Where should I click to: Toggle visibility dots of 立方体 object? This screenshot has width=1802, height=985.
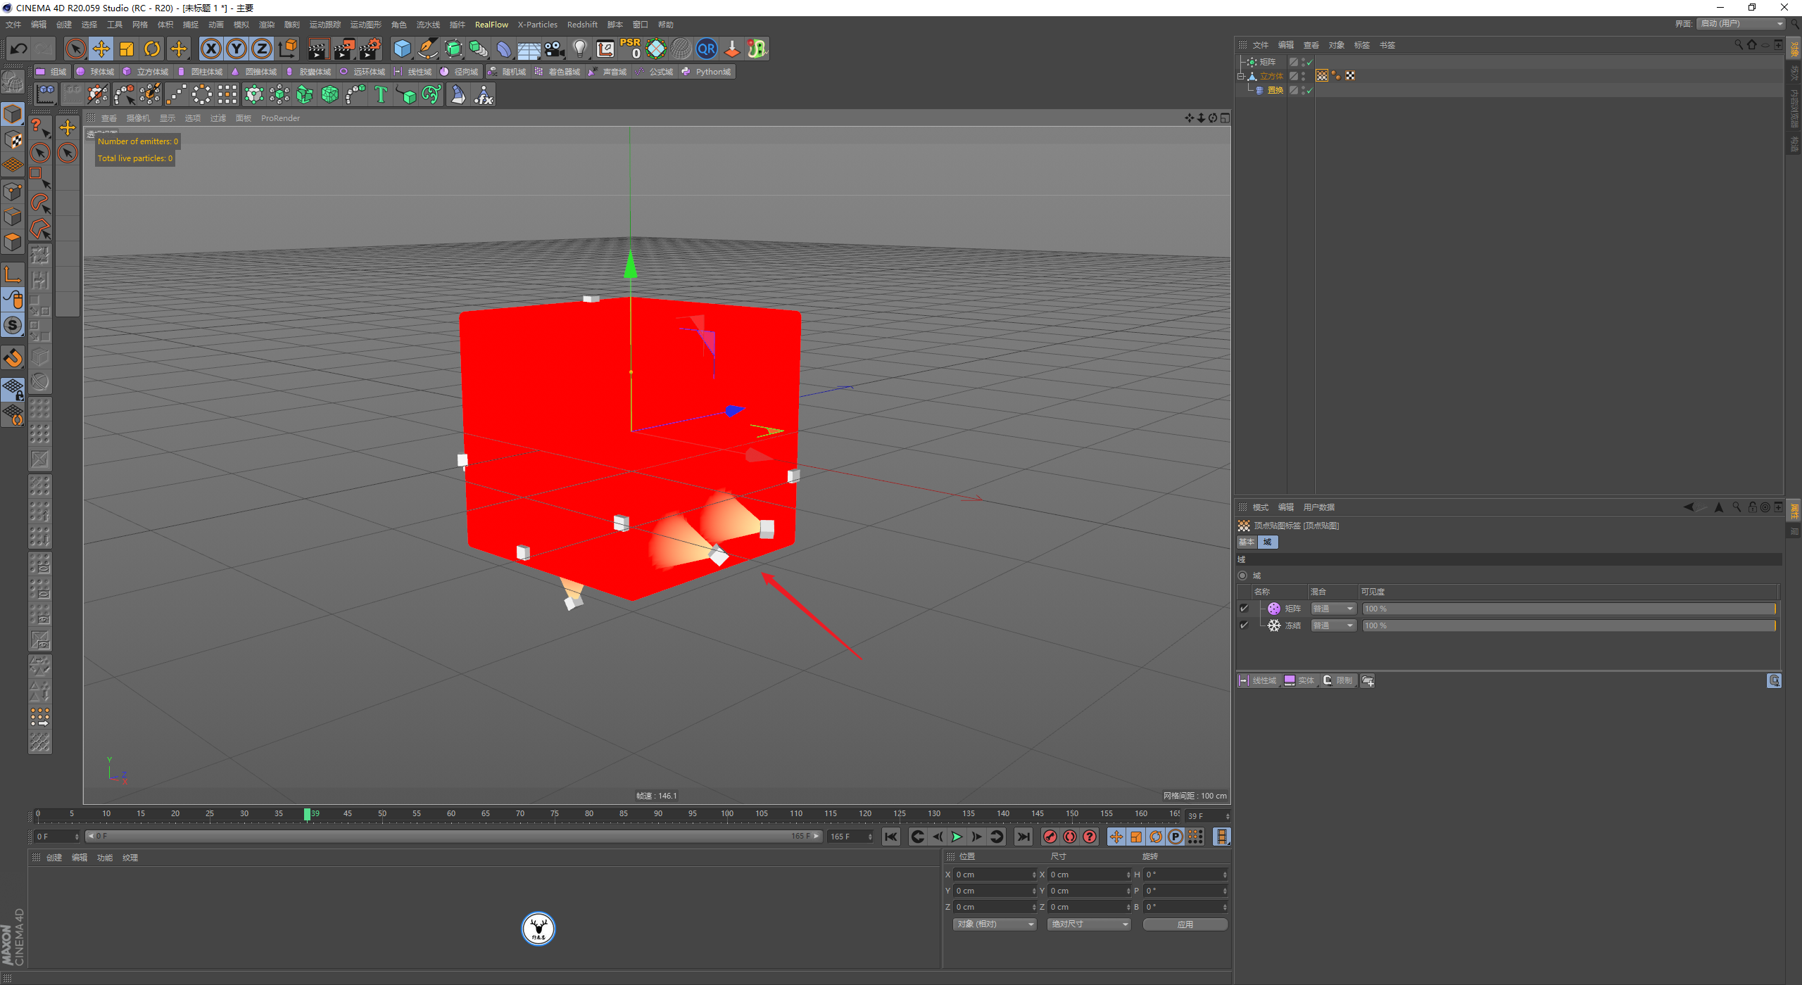point(1303,75)
